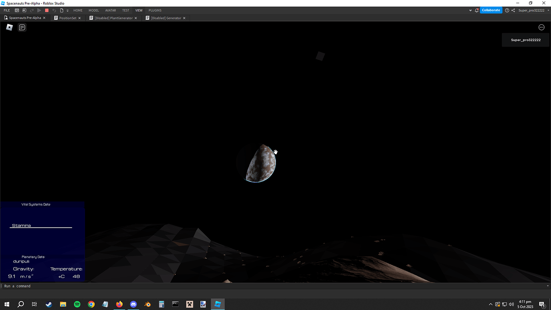Click the Help question mark icon
Viewport: 551px width, 310px height.
click(x=507, y=10)
